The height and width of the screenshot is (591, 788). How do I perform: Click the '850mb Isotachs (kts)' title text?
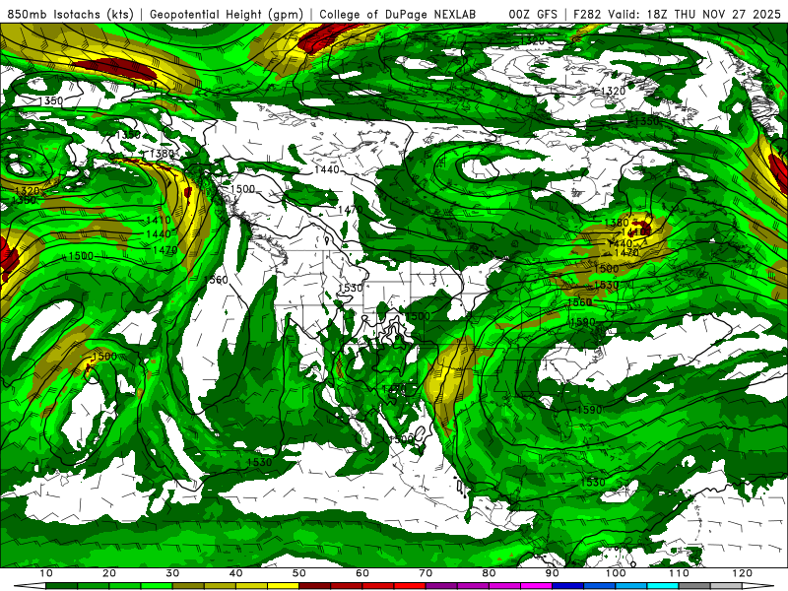(70, 14)
